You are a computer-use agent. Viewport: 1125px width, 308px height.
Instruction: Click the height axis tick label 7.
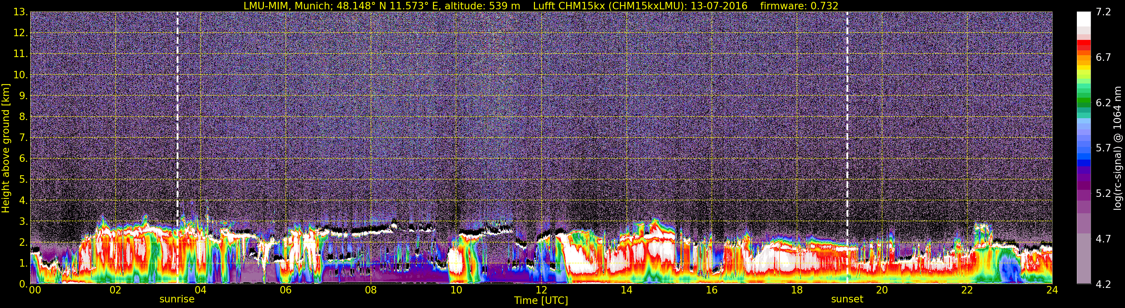pos(24,138)
